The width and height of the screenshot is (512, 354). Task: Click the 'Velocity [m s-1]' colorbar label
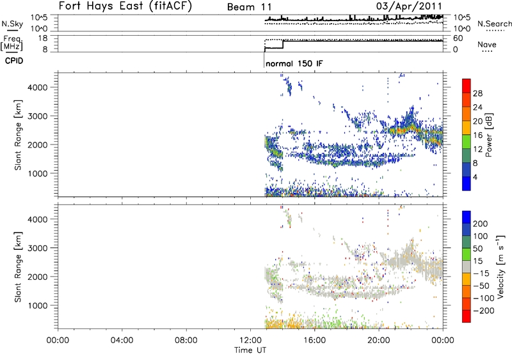coord(500,266)
